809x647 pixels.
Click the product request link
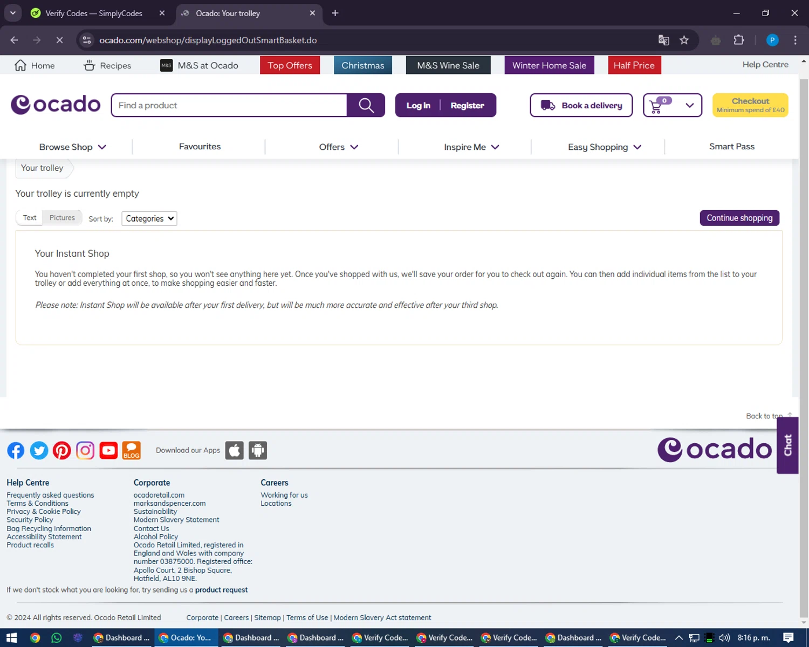click(221, 590)
